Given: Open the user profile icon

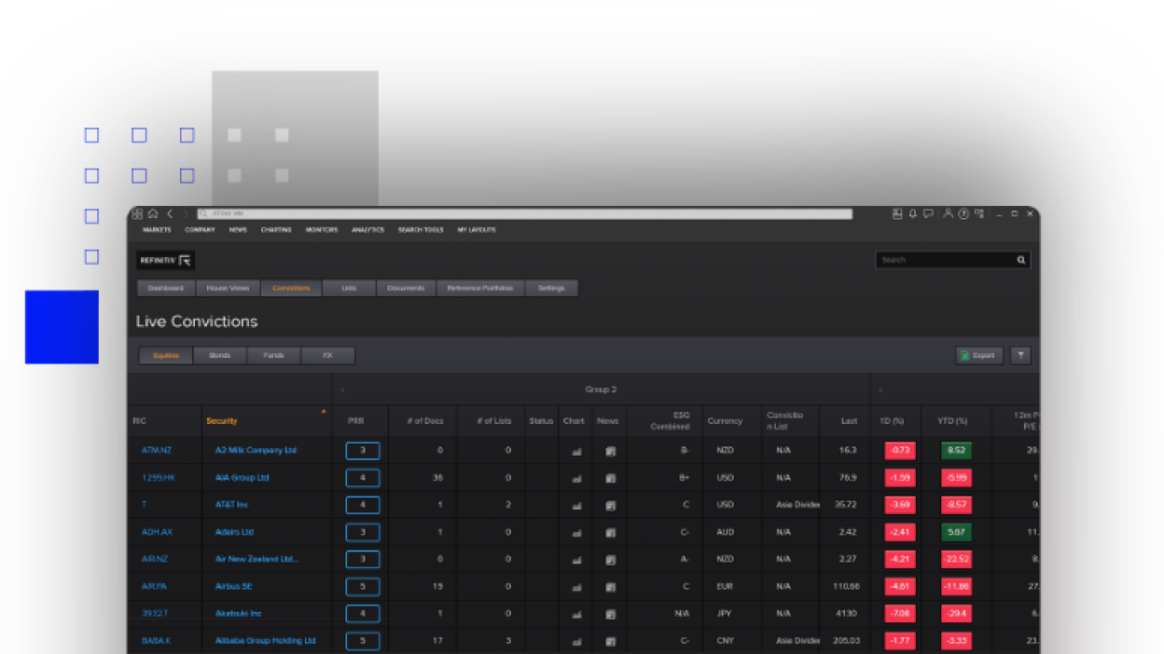Looking at the screenshot, I should 948,213.
